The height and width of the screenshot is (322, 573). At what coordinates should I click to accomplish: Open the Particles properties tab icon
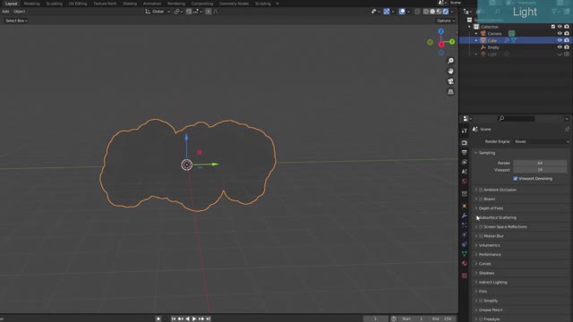[465, 225]
